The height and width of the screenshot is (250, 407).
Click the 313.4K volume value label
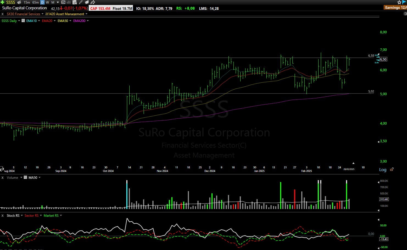pos(384,199)
